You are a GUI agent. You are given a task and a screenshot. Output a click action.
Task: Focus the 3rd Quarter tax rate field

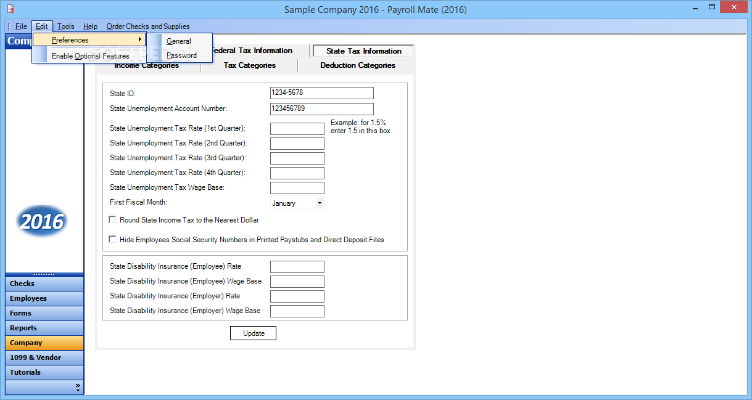[x=297, y=158]
